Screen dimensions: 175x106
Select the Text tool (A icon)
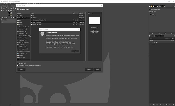pos(14,11)
